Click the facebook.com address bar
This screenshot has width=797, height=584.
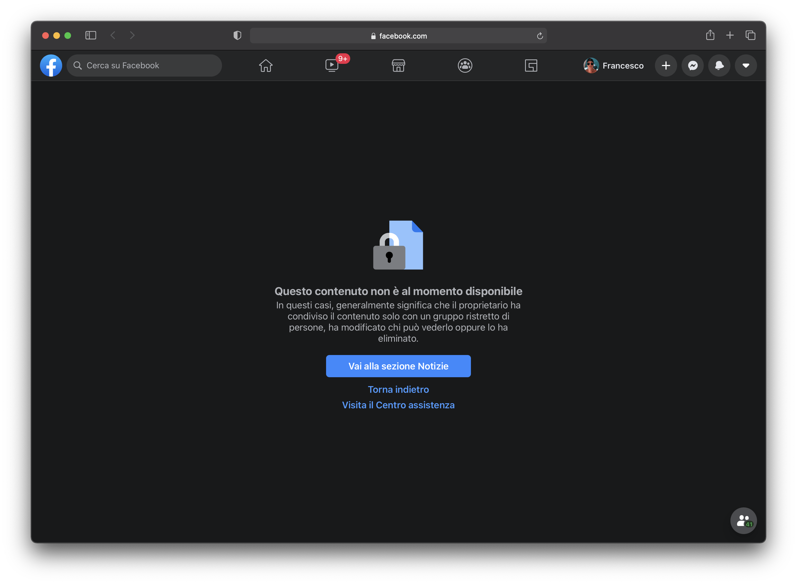pyautogui.click(x=398, y=36)
